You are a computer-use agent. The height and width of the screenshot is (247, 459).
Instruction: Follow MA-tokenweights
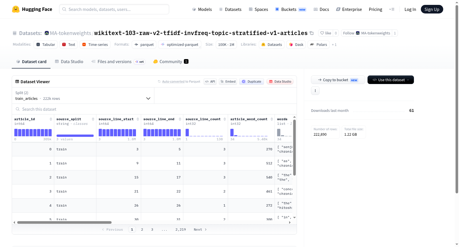367,33
